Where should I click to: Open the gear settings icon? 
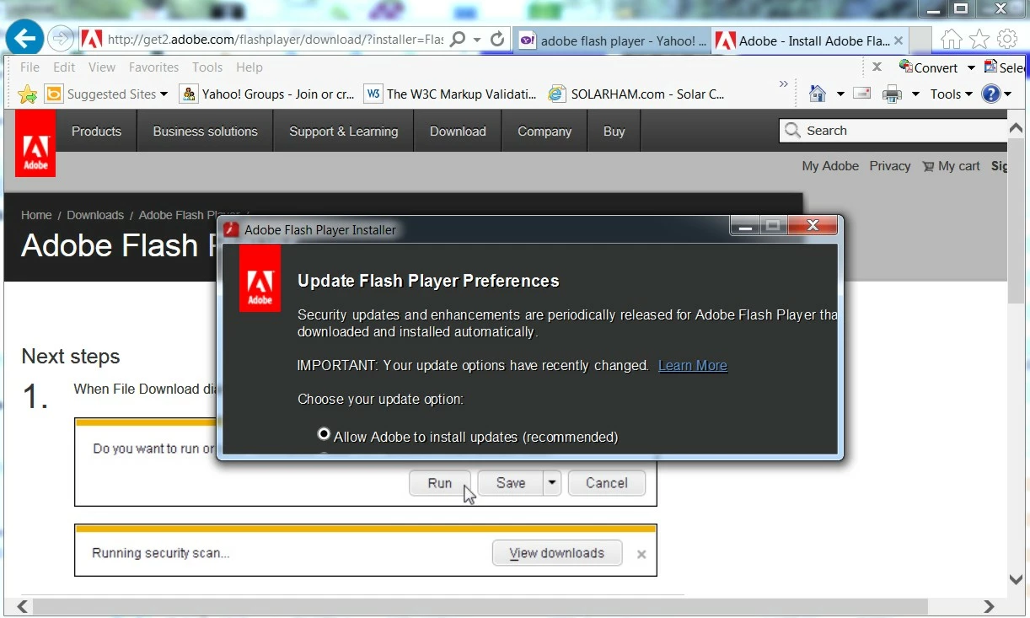tap(1007, 39)
